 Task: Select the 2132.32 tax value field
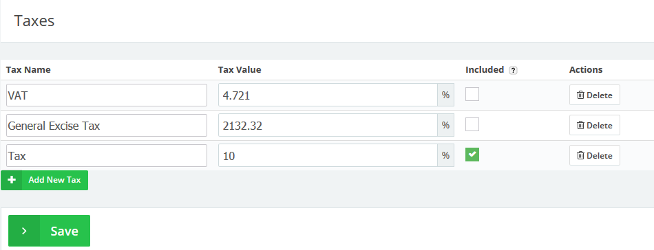[328, 125]
